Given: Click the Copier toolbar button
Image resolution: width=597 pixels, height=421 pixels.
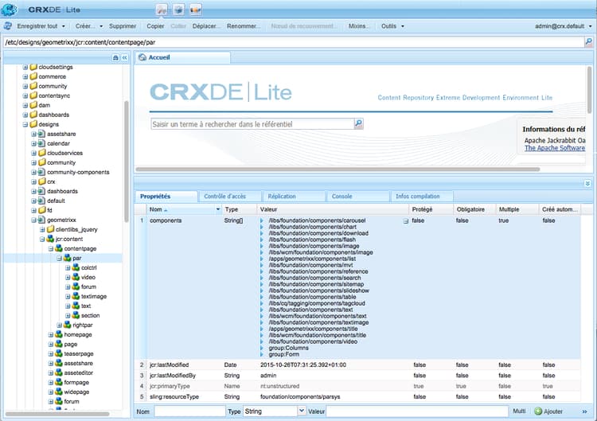Looking at the screenshot, I should (x=155, y=26).
